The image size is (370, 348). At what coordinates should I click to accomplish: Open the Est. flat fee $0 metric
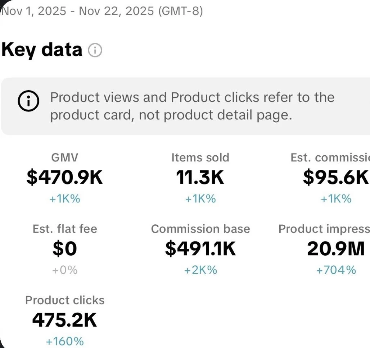tap(65, 249)
